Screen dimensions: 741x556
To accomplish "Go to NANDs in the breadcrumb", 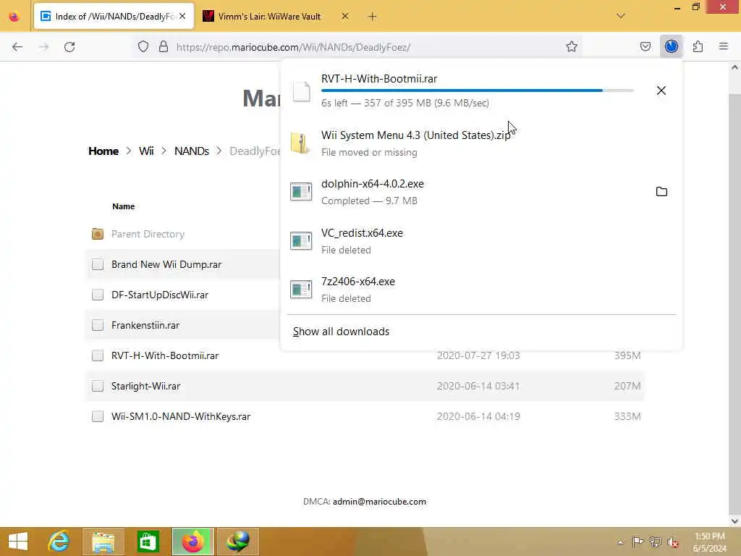I will coord(191,151).
